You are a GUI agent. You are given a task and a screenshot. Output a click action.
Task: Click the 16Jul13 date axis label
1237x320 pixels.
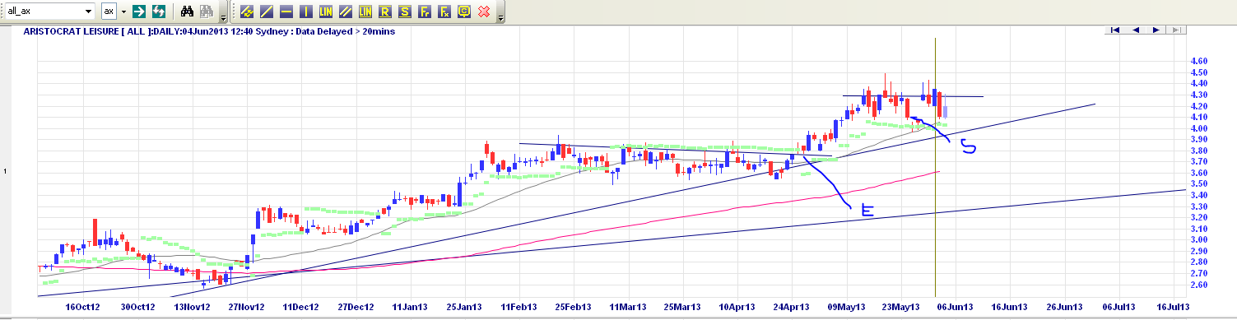1174,307
